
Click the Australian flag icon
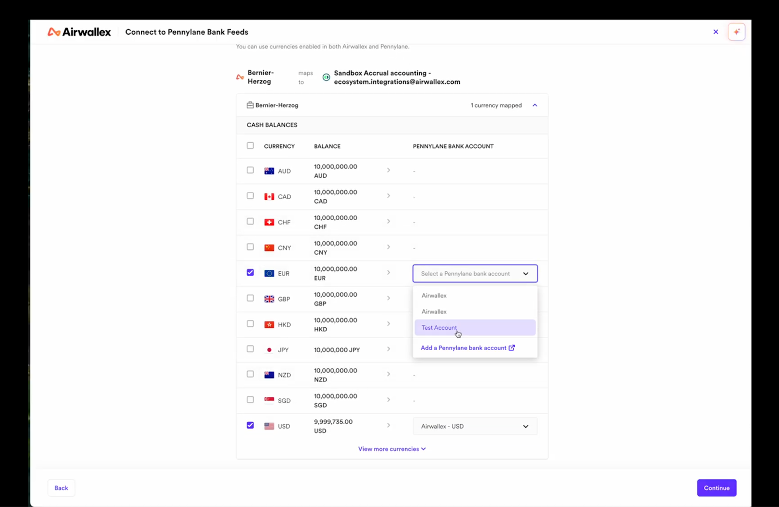tap(269, 171)
